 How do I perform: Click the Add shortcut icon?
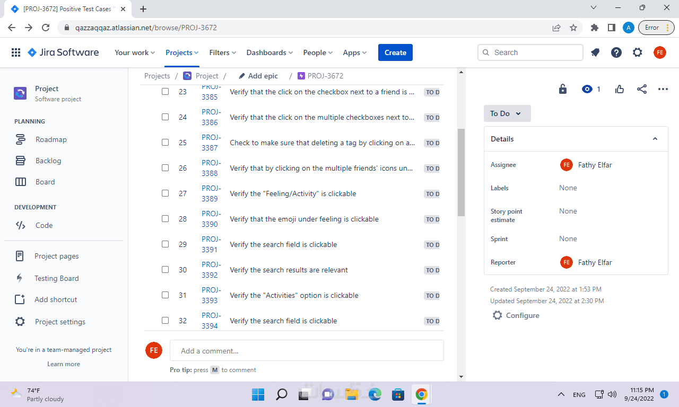tap(20, 299)
